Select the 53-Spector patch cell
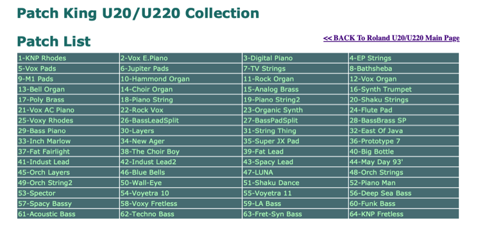This screenshot has height=231, width=478. coord(68,193)
